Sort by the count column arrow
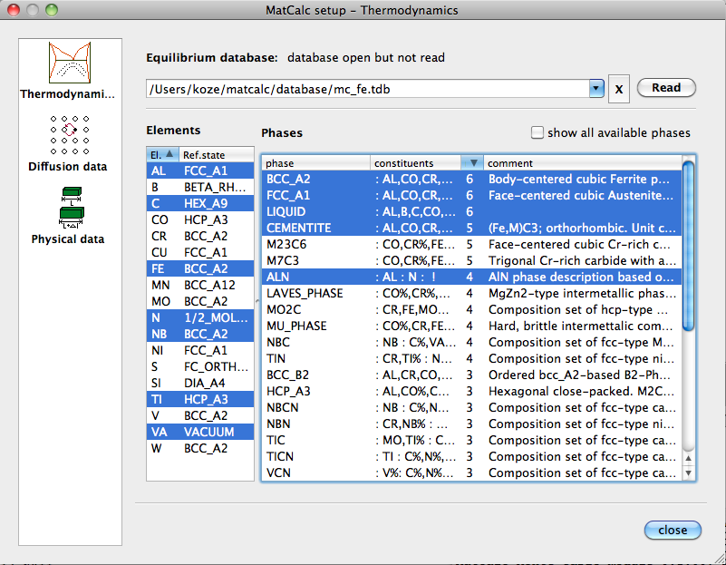Image resolution: width=726 pixels, height=565 pixels. [x=471, y=163]
